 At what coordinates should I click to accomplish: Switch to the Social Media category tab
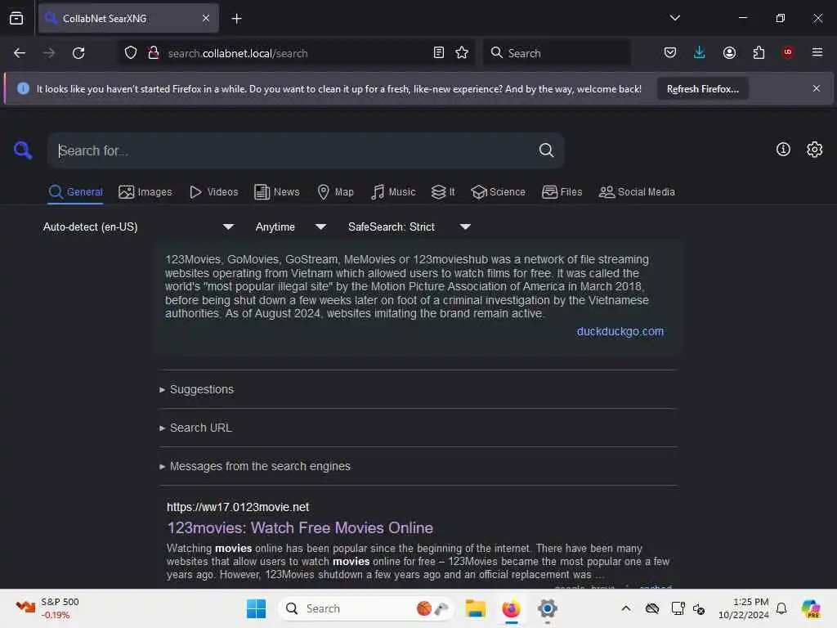point(637,192)
